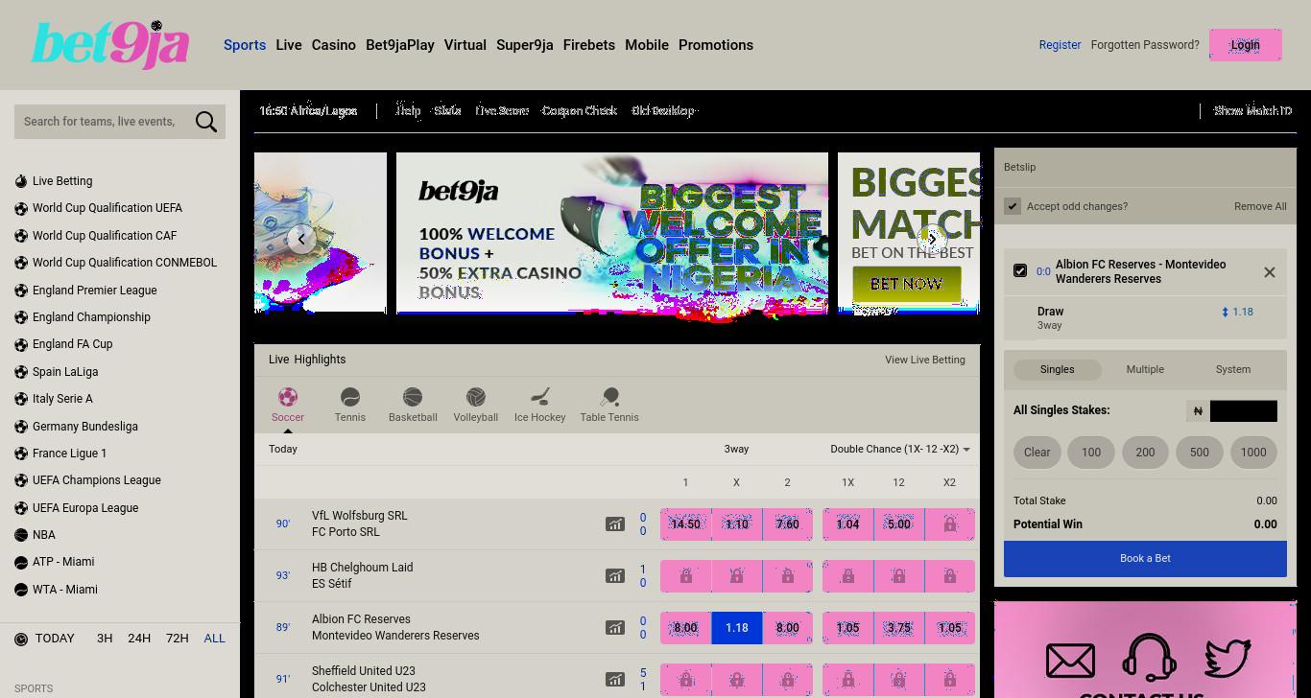Image resolution: width=1311 pixels, height=698 pixels.
Task: Open the Sports tab
Action: coord(245,45)
